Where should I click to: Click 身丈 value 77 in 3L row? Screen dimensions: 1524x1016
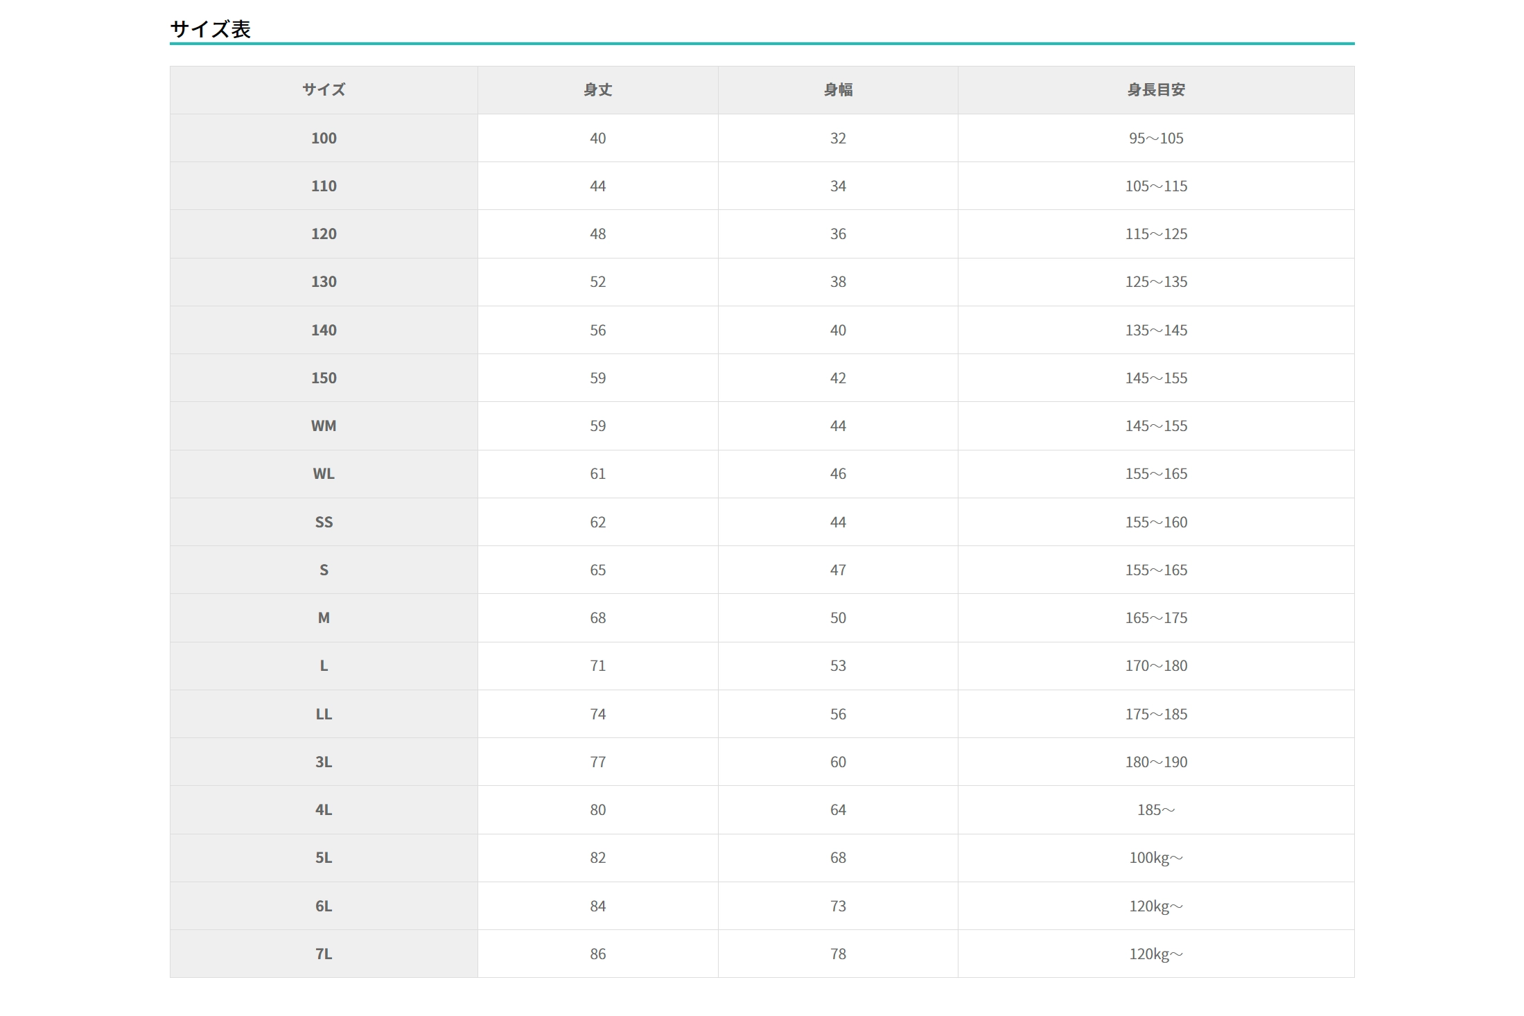point(598,762)
